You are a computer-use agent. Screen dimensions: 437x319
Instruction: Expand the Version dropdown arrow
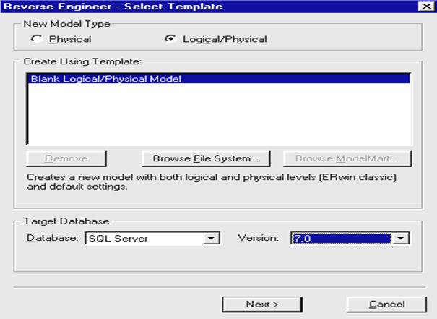tap(400, 238)
